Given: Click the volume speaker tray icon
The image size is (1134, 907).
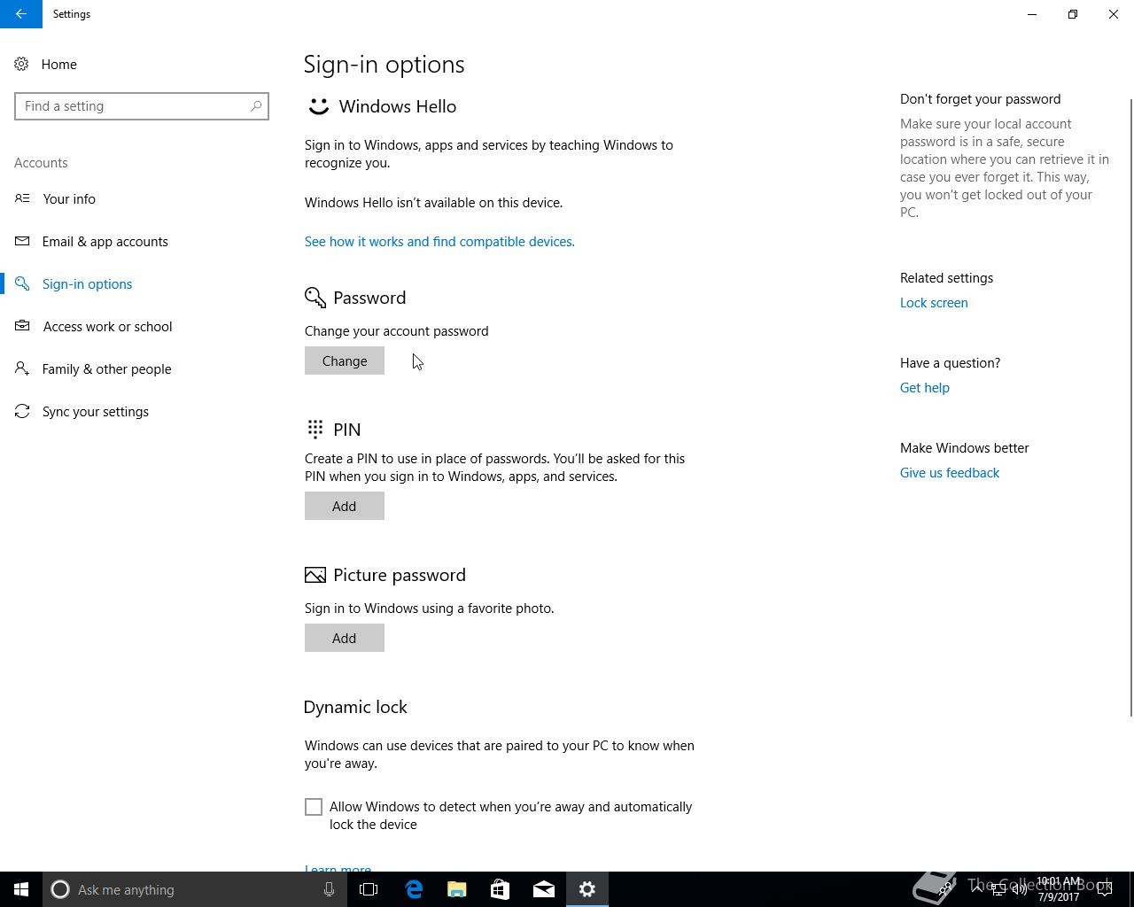Looking at the screenshot, I should (x=1020, y=889).
